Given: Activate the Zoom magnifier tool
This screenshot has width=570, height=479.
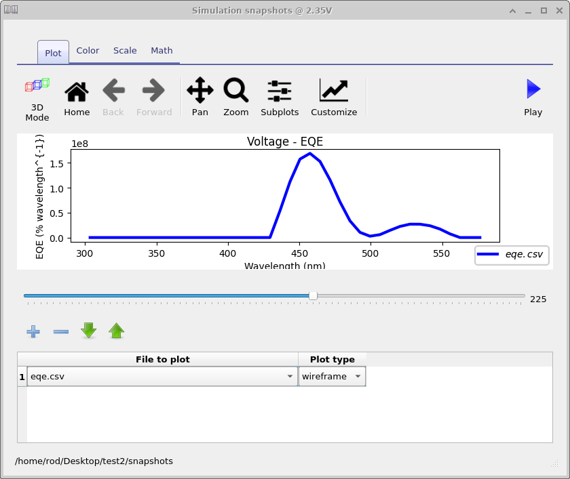Looking at the screenshot, I should (236, 98).
